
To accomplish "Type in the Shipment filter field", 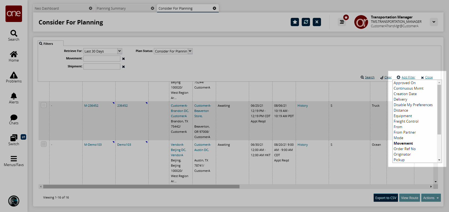I will click(x=102, y=67).
